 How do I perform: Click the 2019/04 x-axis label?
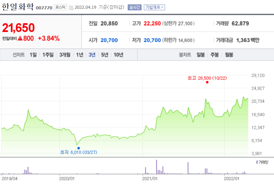[10, 179]
